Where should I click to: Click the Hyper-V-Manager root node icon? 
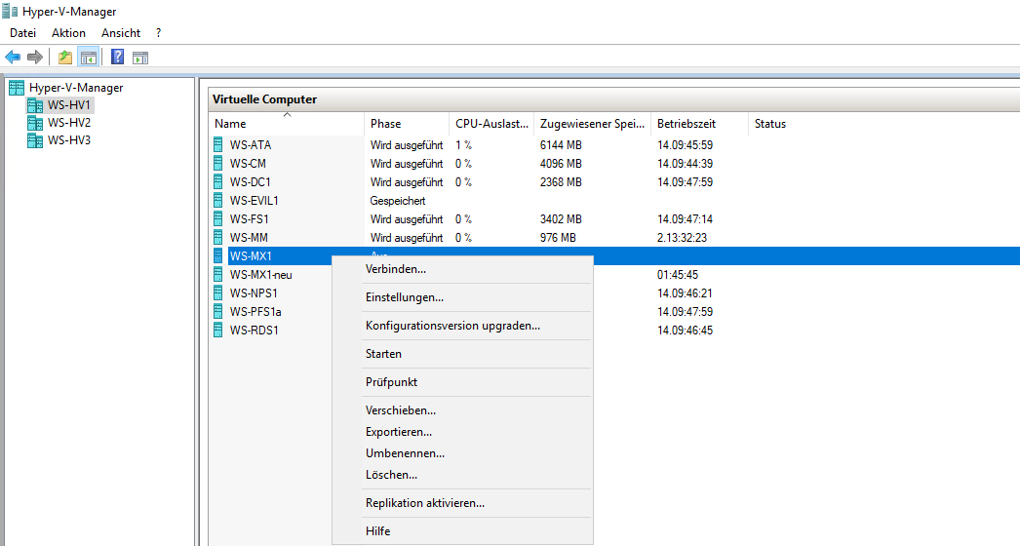click(17, 87)
